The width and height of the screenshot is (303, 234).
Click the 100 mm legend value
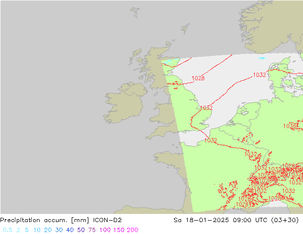tap(105, 230)
